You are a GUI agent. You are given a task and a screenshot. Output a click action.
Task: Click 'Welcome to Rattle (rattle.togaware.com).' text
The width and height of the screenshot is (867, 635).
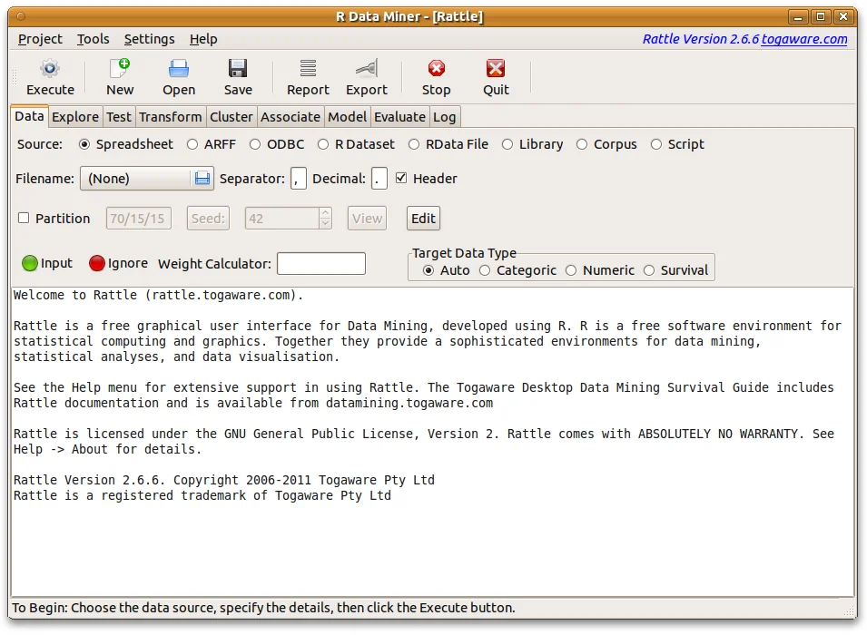click(158, 295)
